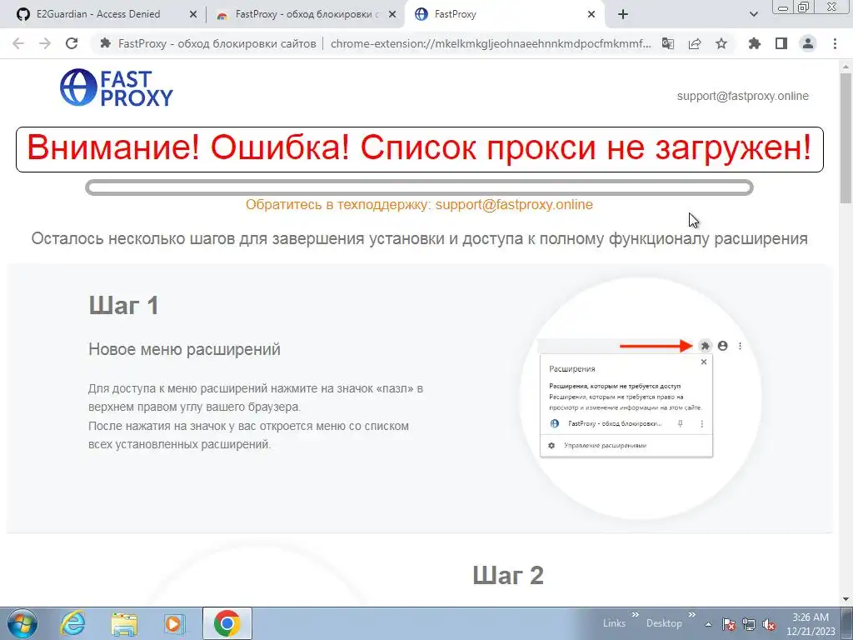853x640 pixels.
Task: Toggle the side panel icon
Action: click(781, 43)
